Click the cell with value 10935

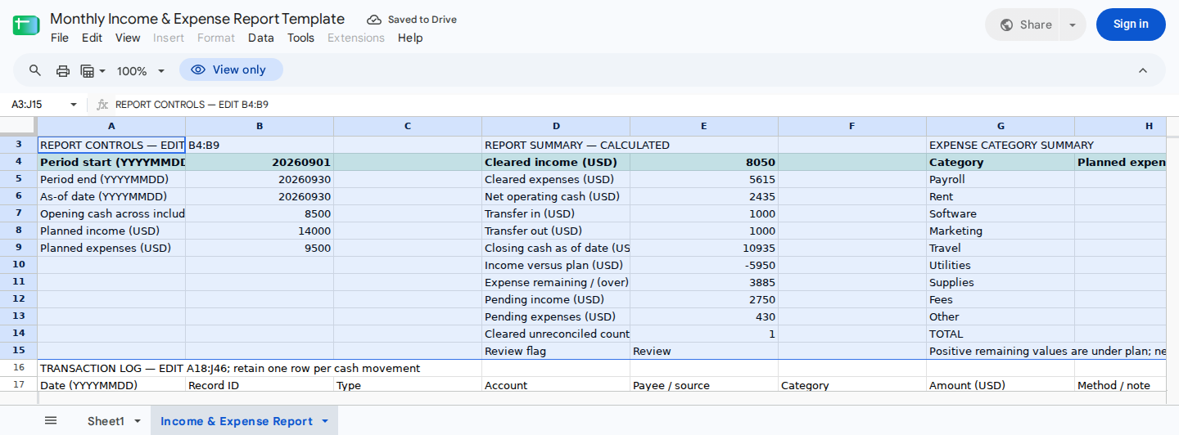(x=704, y=248)
